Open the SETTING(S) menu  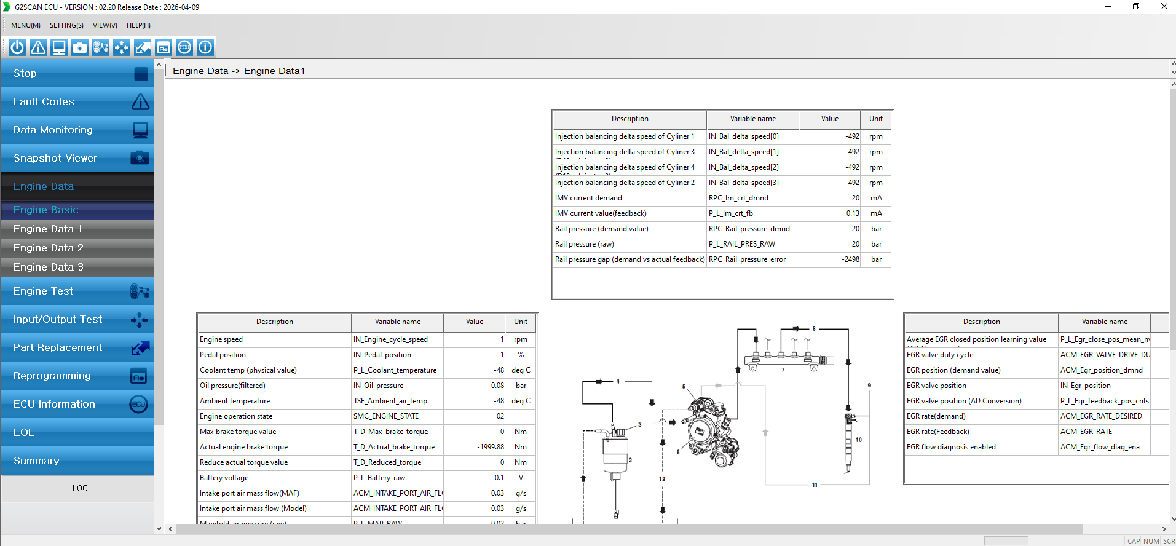[66, 25]
